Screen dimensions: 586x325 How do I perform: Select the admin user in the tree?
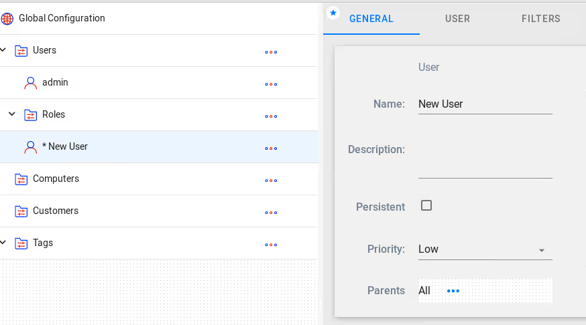(55, 82)
